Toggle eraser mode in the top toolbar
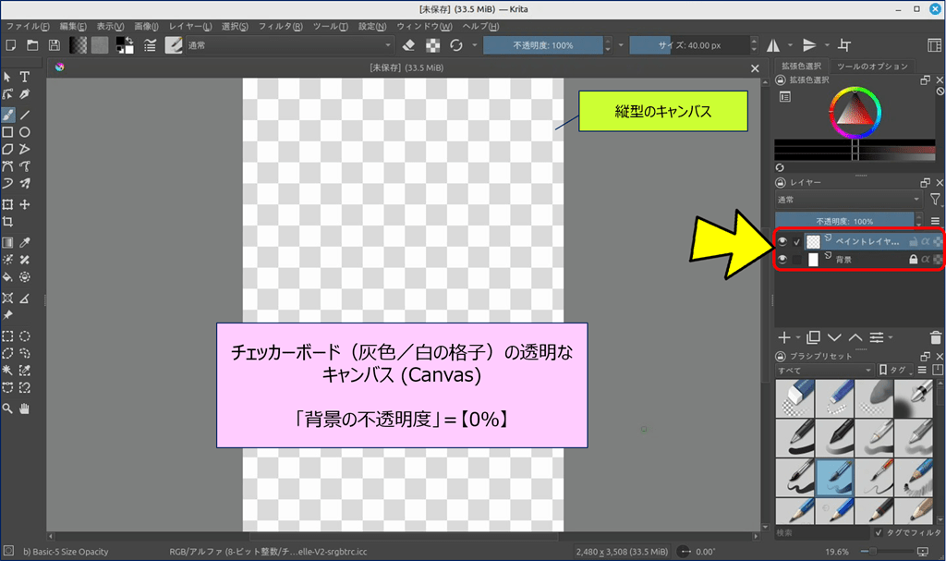946x561 pixels. [x=410, y=45]
